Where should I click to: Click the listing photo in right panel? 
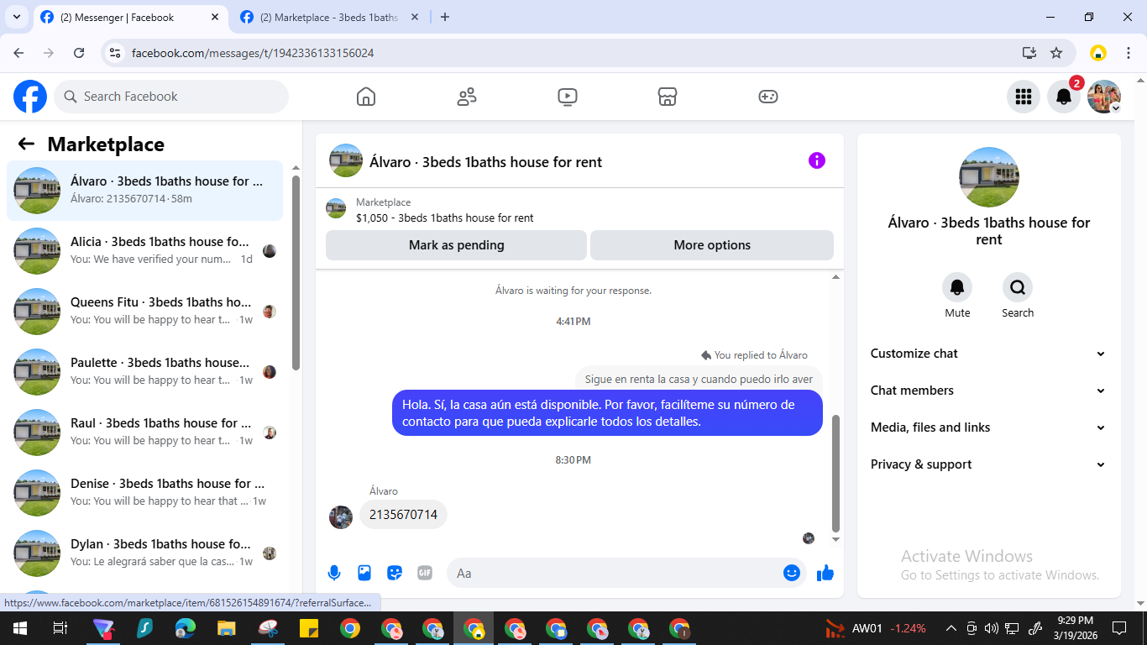pyautogui.click(x=989, y=177)
